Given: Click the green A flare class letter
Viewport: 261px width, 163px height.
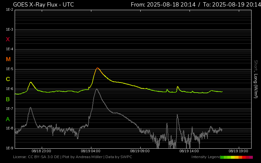Looking at the screenshot, I should tap(8, 119).
